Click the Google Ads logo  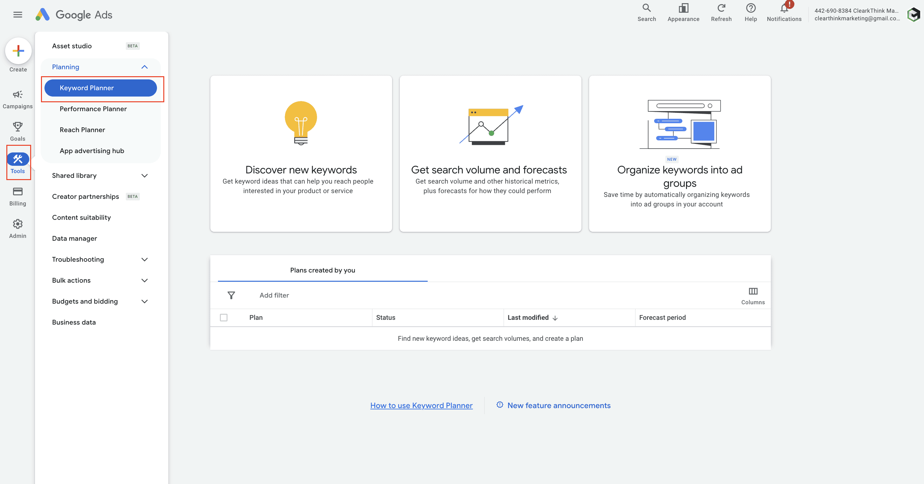click(x=74, y=15)
